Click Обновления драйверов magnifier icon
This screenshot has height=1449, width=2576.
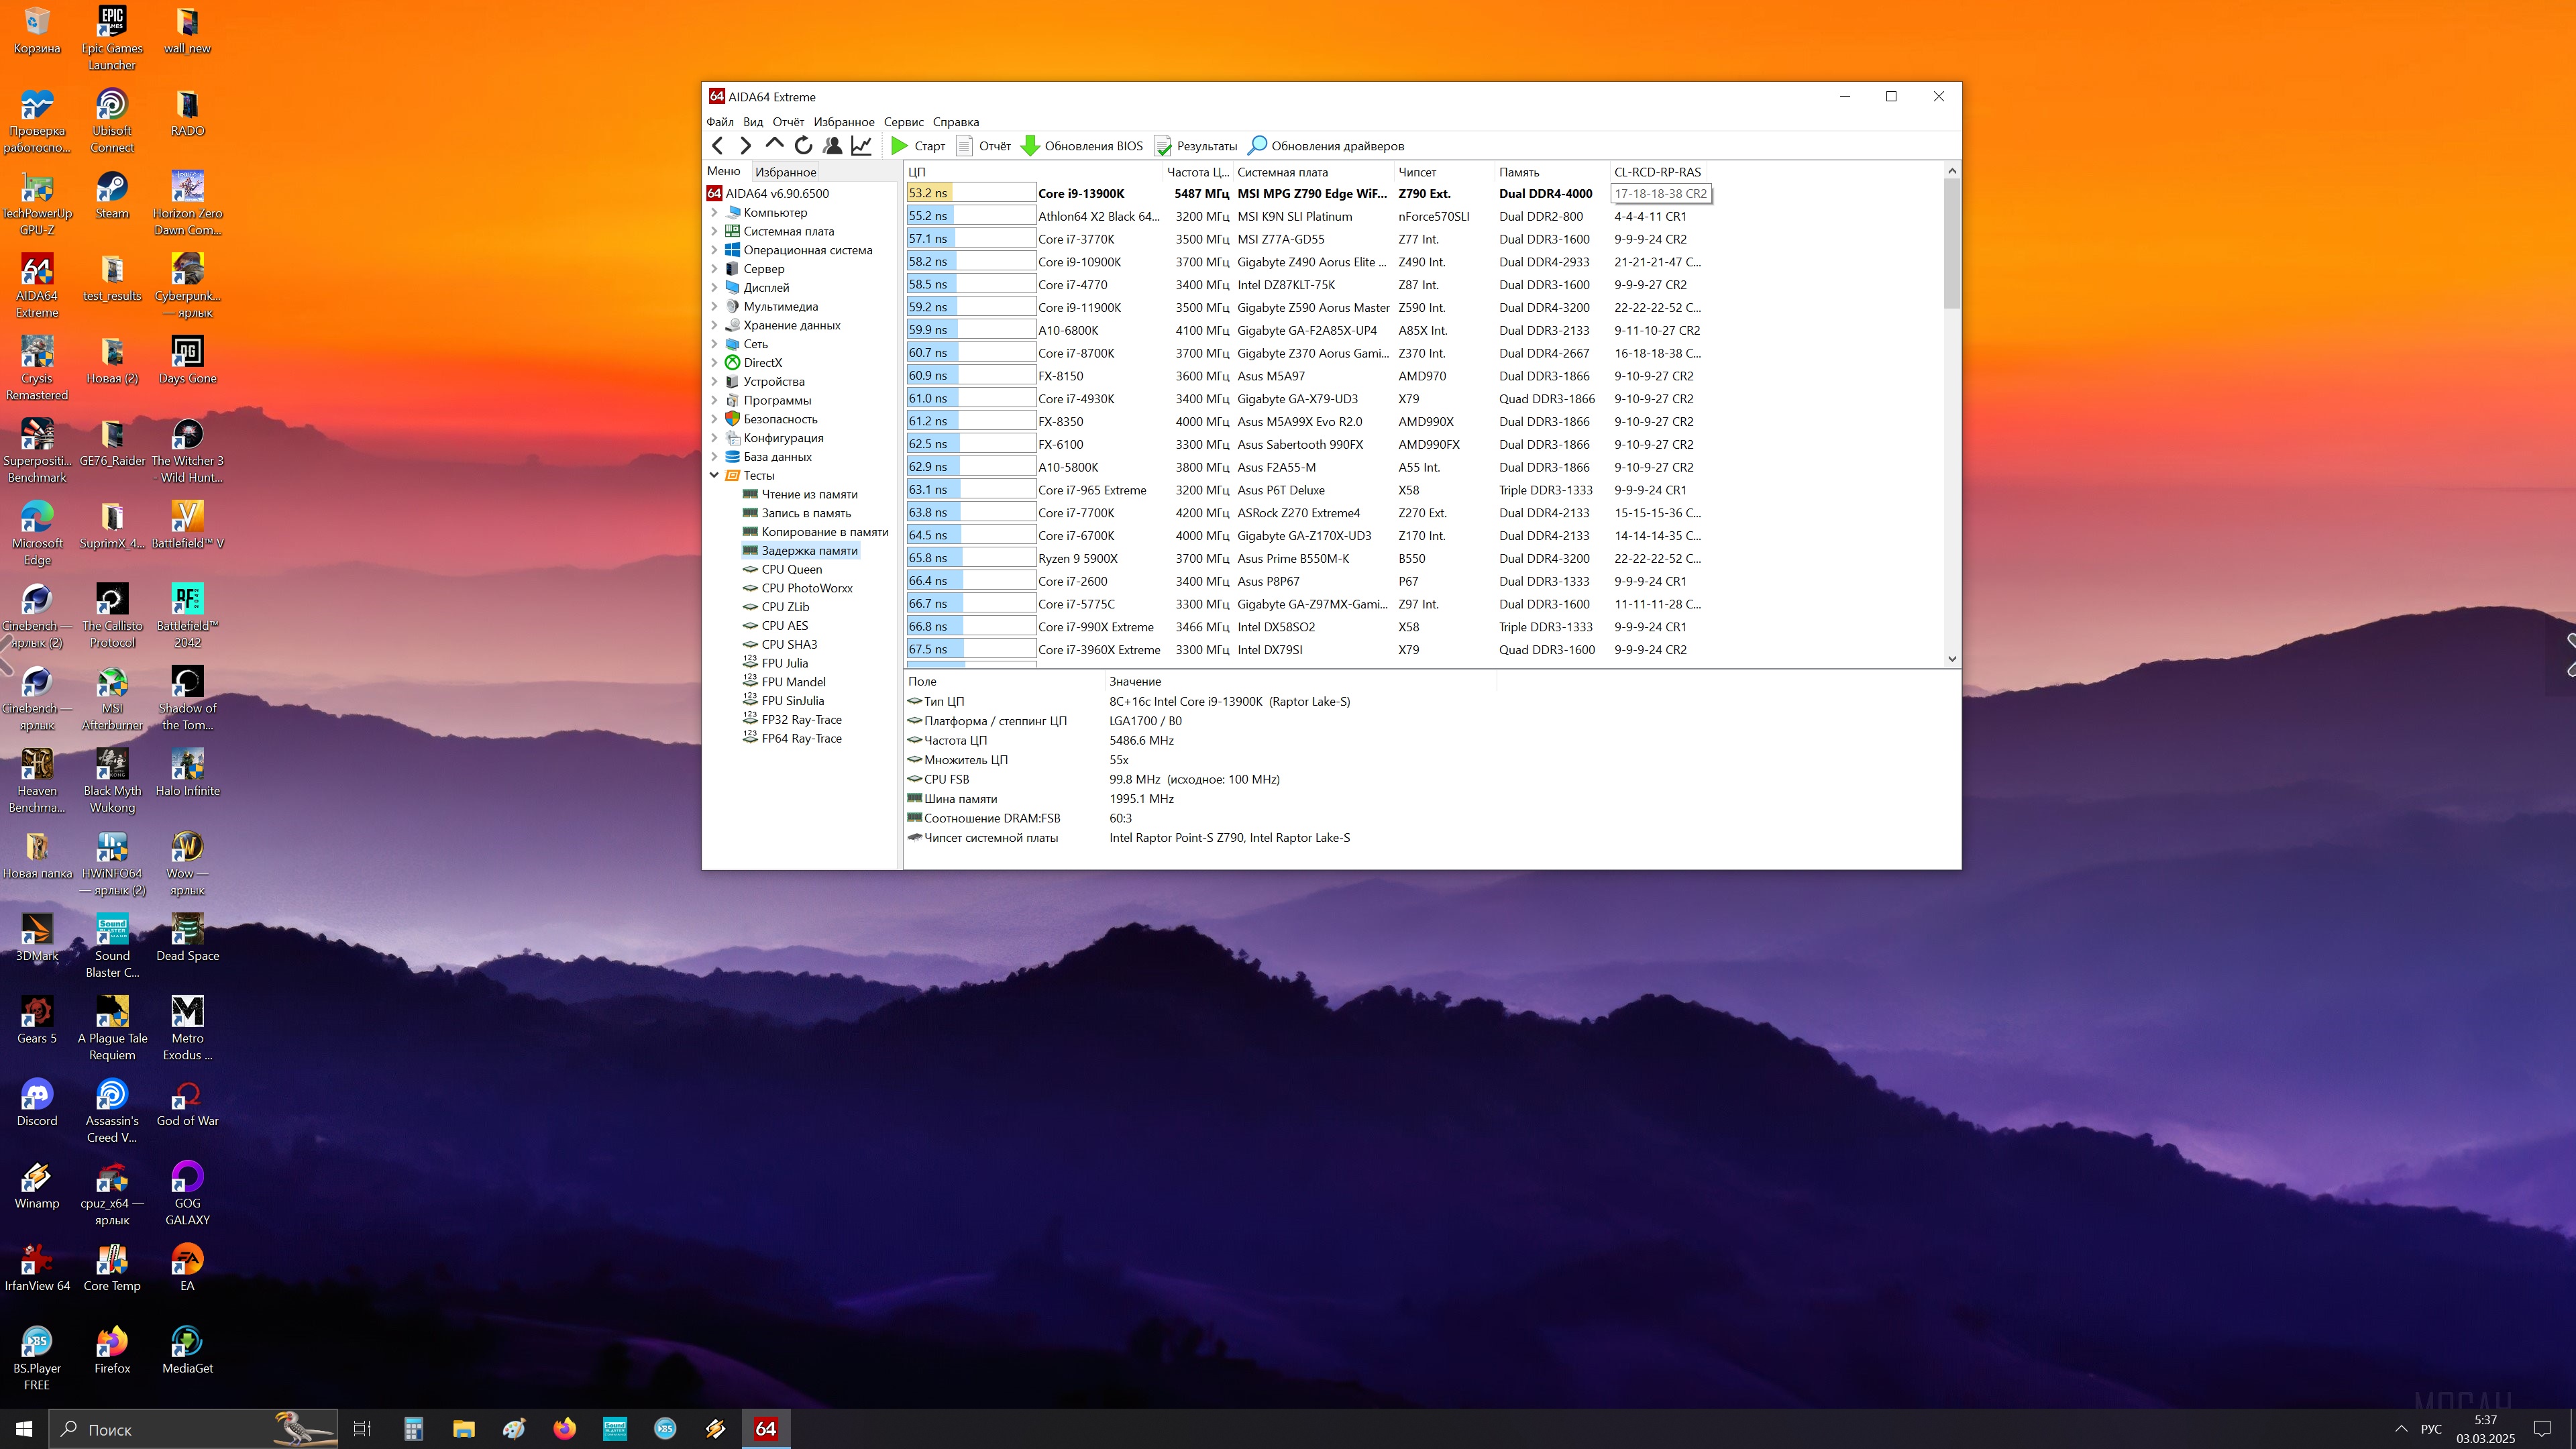tap(1257, 146)
